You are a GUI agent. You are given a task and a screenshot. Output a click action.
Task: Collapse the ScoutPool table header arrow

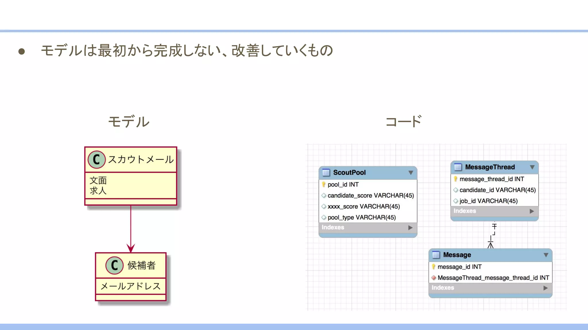coord(411,173)
